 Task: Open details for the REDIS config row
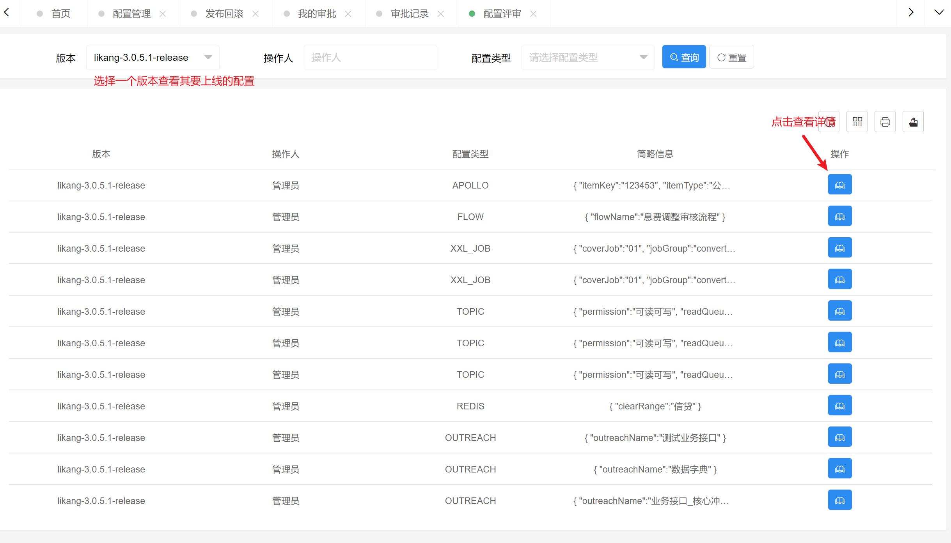839,405
